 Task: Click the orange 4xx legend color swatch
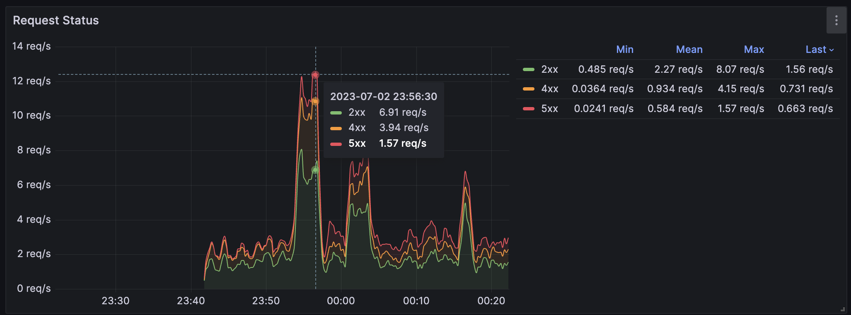click(529, 89)
